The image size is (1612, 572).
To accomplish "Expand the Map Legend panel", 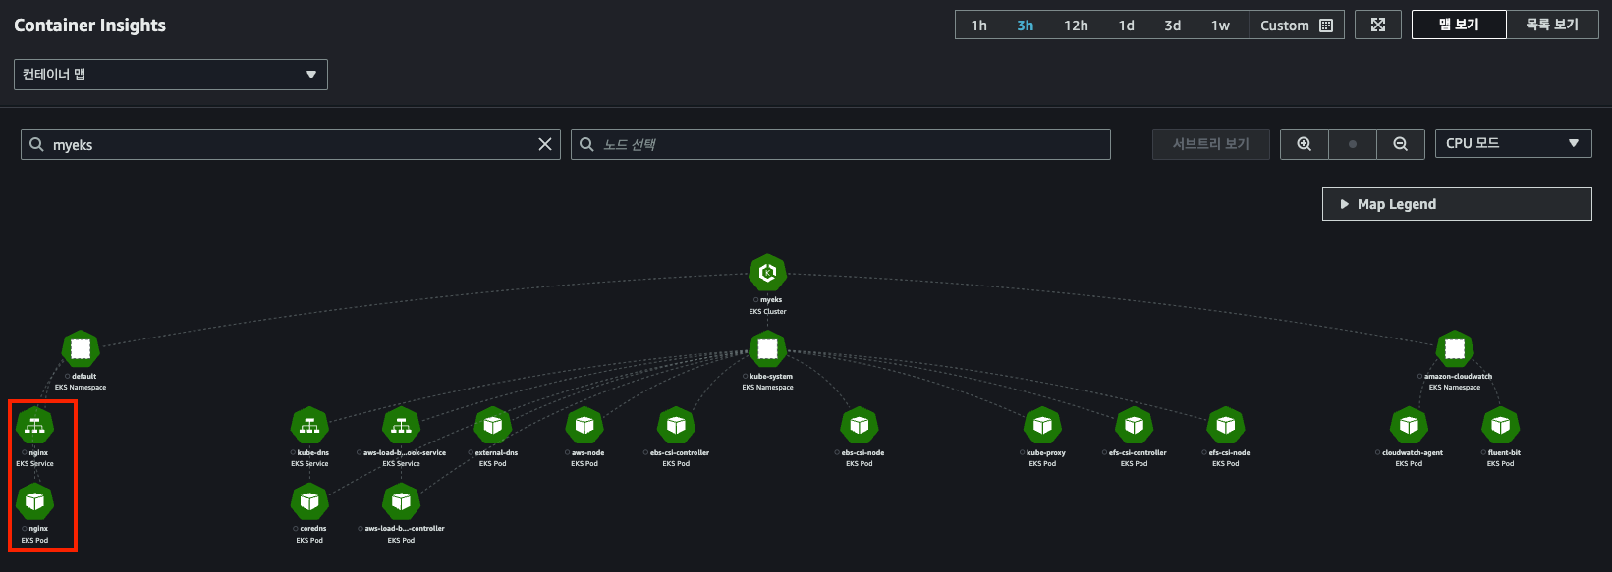I will 1457,204.
